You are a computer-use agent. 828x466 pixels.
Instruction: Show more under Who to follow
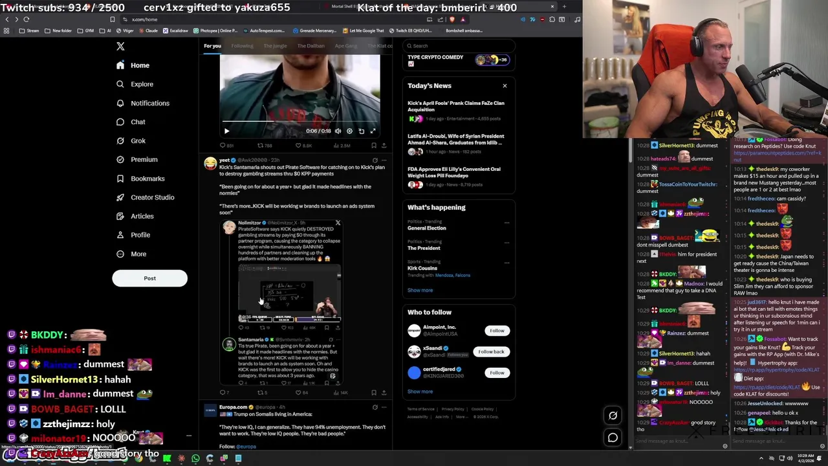pos(420,392)
